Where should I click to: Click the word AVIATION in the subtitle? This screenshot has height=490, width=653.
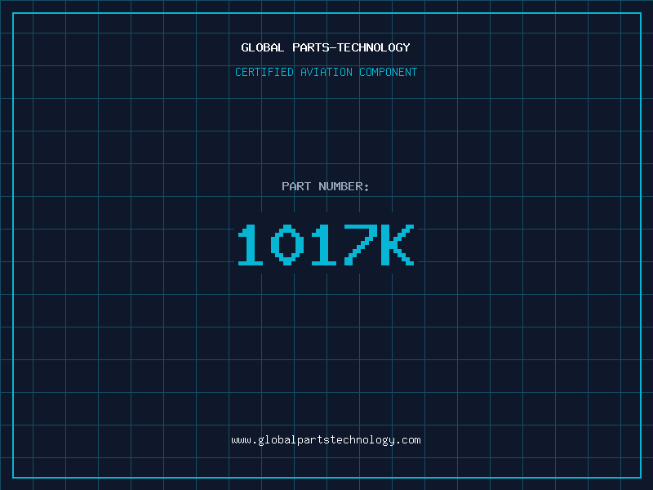[x=326, y=72]
